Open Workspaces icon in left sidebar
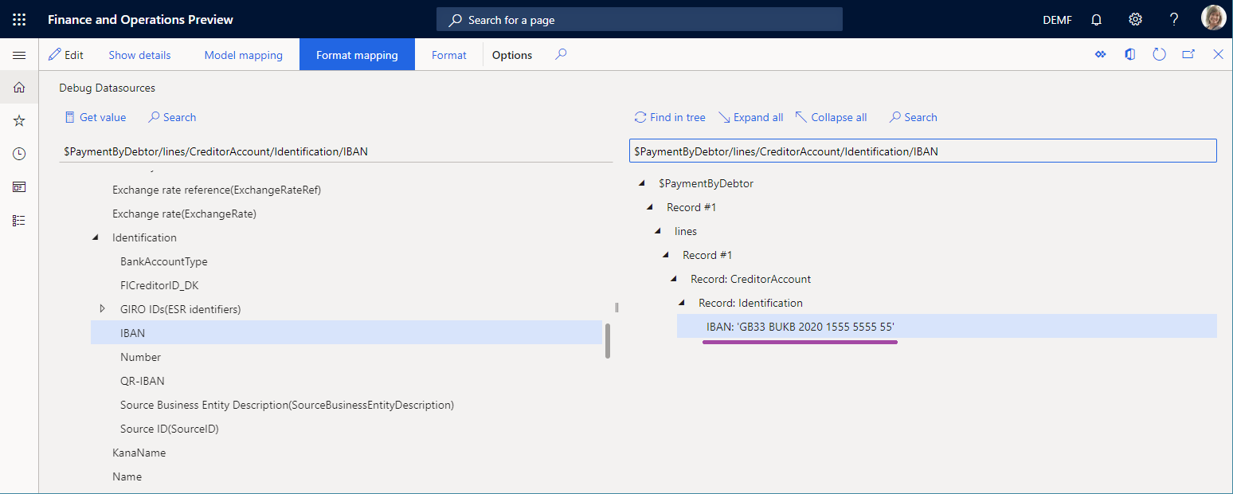The width and height of the screenshot is (1233, 494). [19, 187]
